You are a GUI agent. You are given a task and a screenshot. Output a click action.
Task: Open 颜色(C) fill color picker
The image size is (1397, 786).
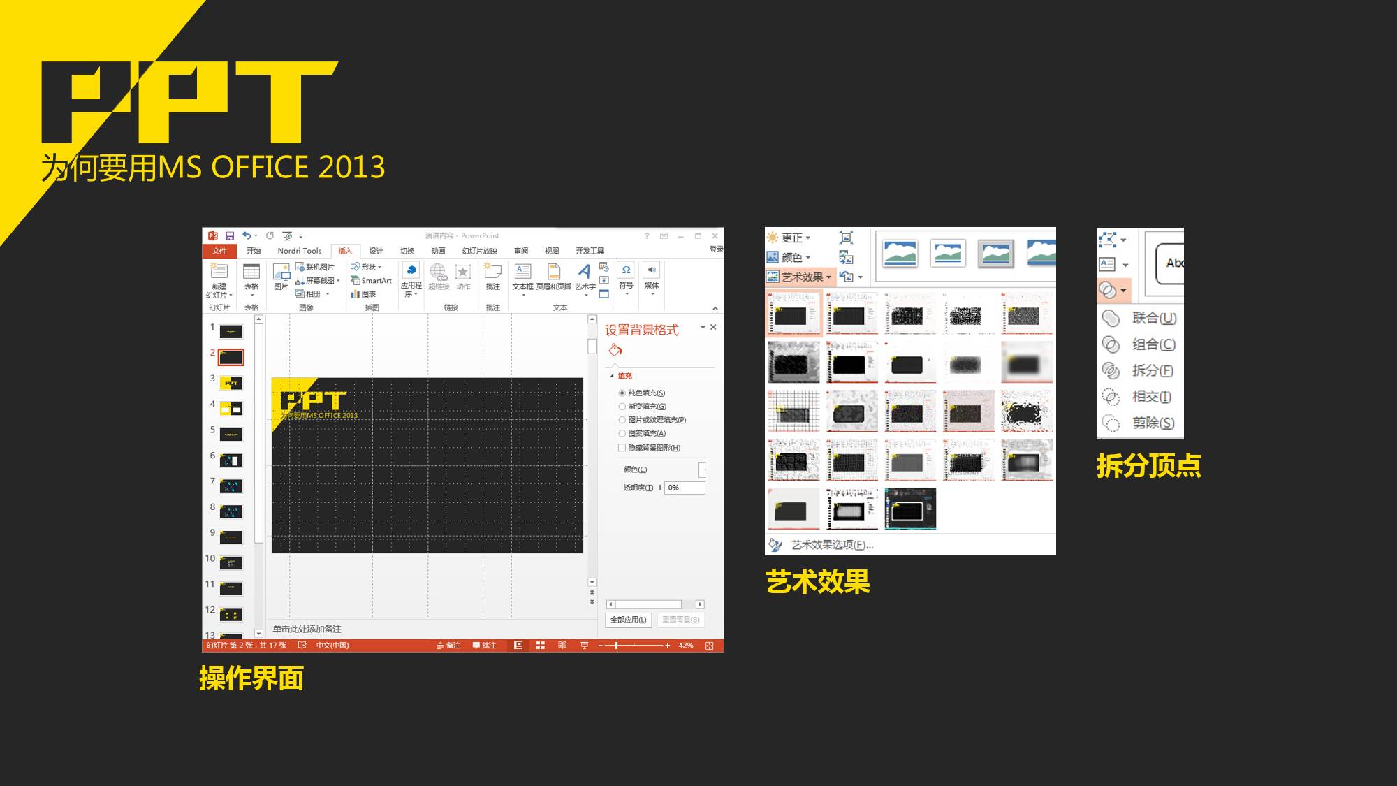tap(703, 470)
